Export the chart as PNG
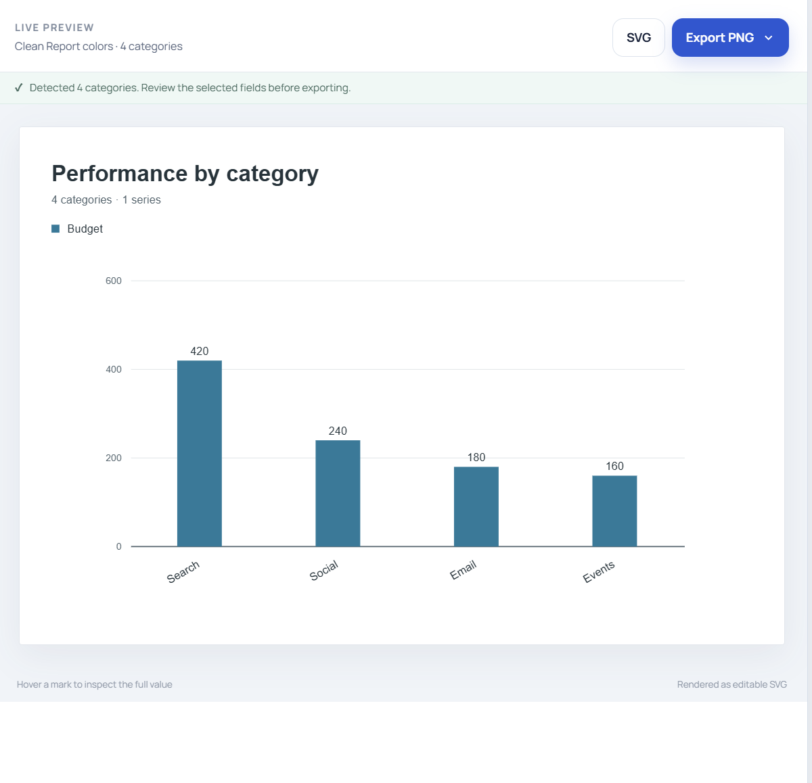The width and height of the screenshot is (812, 783). 719,38
